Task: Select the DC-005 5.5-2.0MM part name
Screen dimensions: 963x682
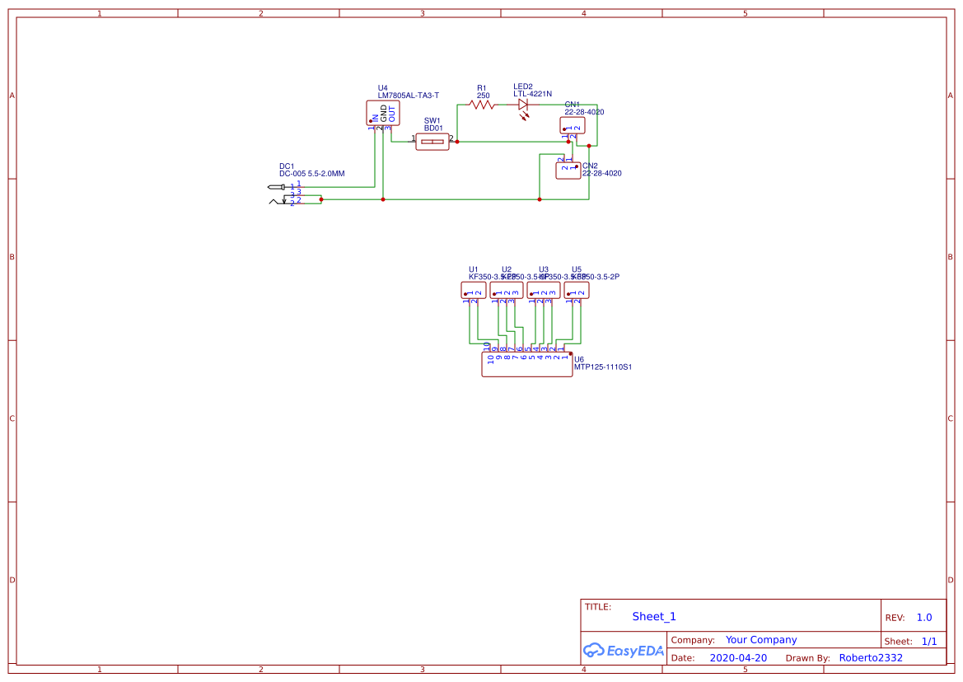Action: click(312, 174)
